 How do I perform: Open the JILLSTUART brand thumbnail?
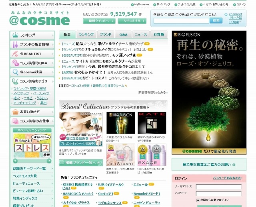(121, 155)
